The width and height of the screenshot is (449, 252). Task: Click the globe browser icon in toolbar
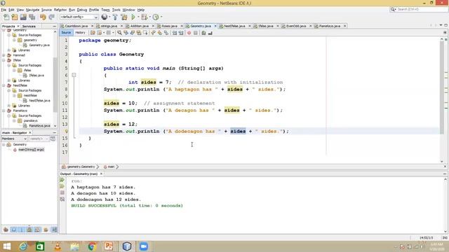click(x=105, y=17)
